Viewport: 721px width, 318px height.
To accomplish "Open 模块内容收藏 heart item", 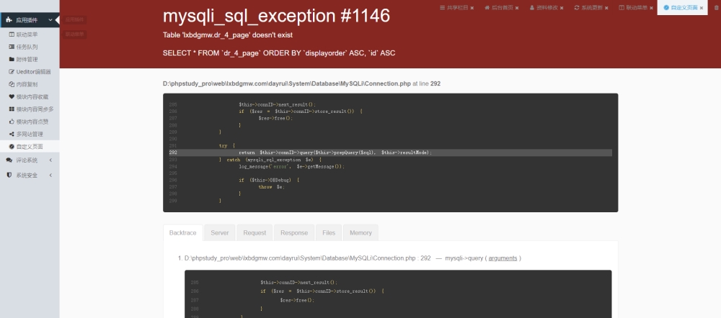I will (x=30, y=97).
